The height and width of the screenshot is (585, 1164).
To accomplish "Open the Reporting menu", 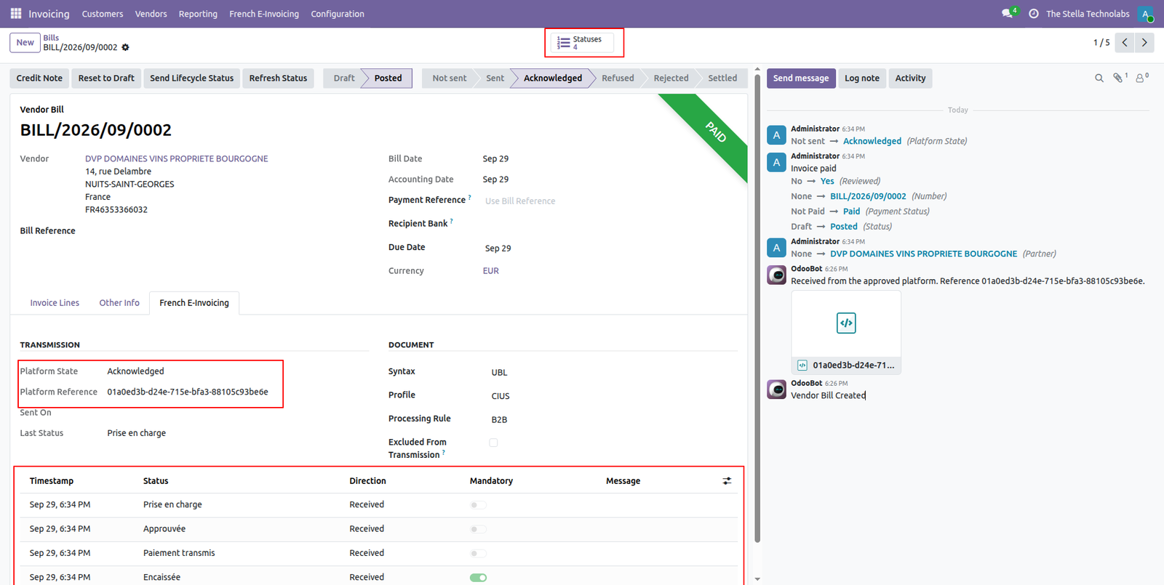I will click(x=198, y=14).
